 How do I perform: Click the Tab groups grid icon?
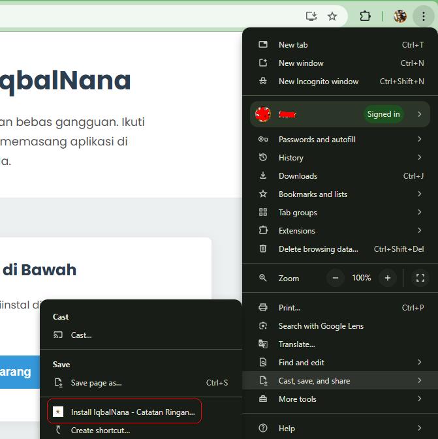[x=263, y=212]
